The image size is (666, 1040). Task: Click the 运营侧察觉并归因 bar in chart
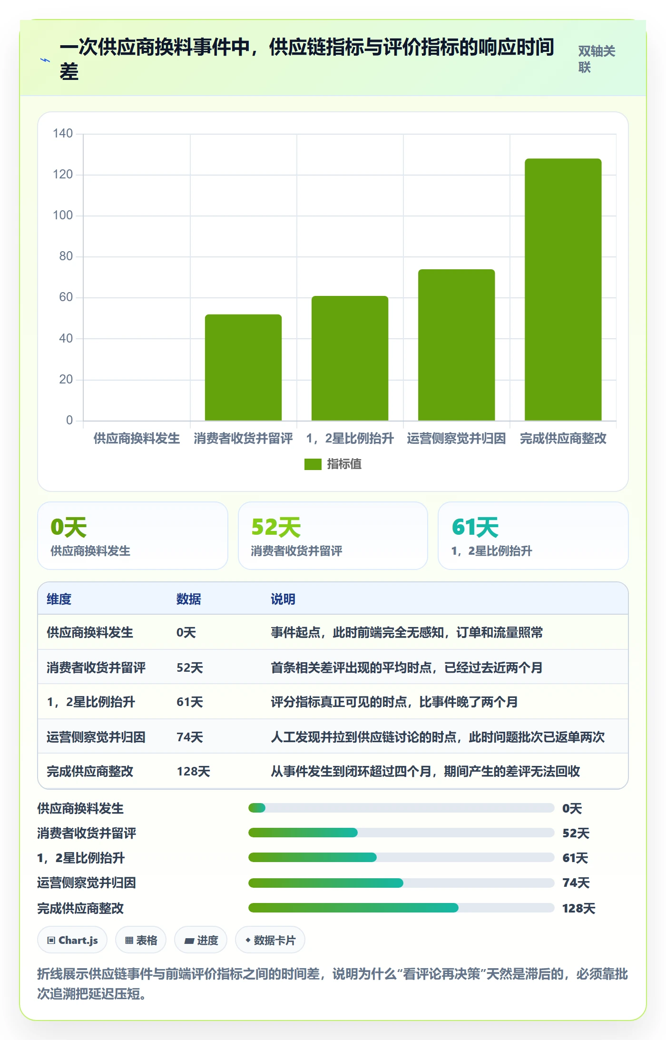(x=457, y=345)
